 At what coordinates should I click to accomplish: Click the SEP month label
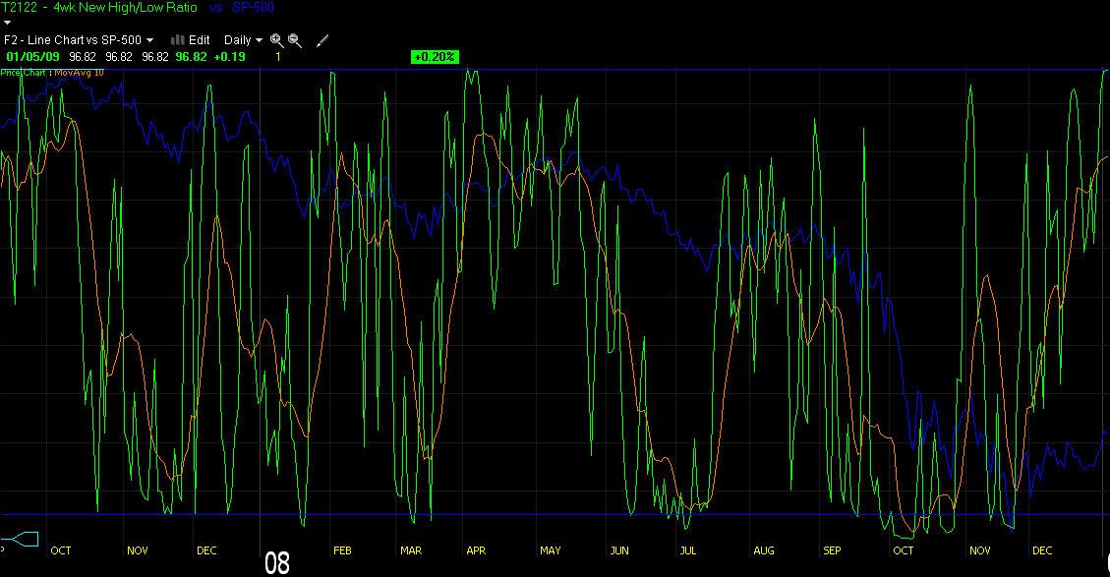(832, 550)
